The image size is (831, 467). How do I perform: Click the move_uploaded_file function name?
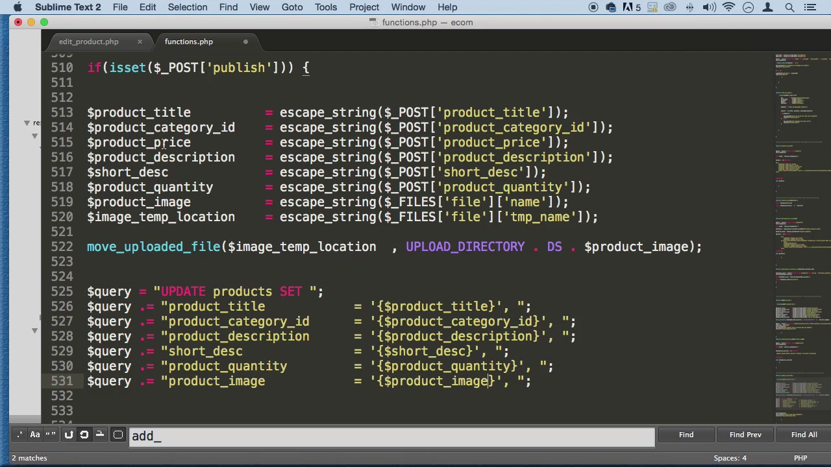click(154, 246)
